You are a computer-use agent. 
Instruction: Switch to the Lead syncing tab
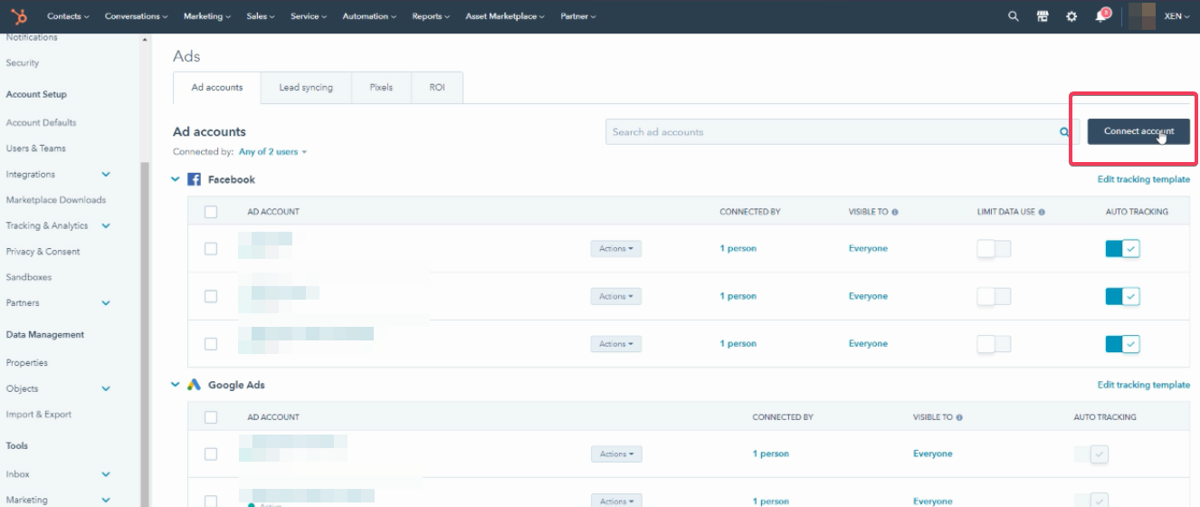tap(306, 88)
